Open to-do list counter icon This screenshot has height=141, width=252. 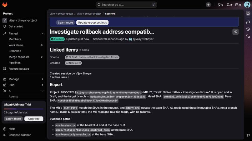(238, 5)
